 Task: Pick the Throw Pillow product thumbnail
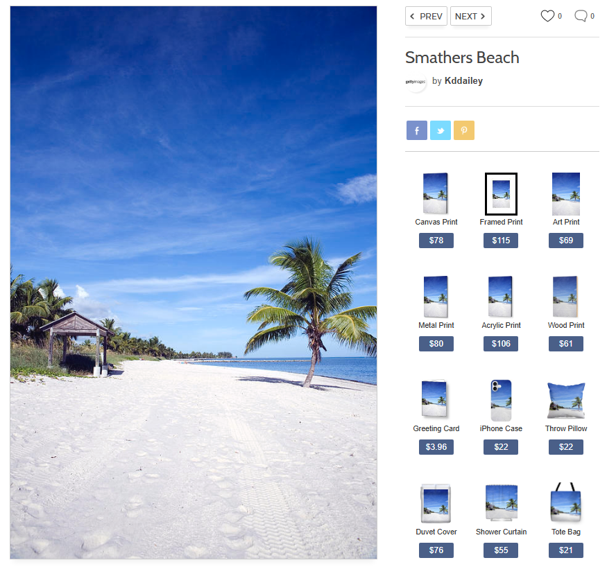point(565,400)
